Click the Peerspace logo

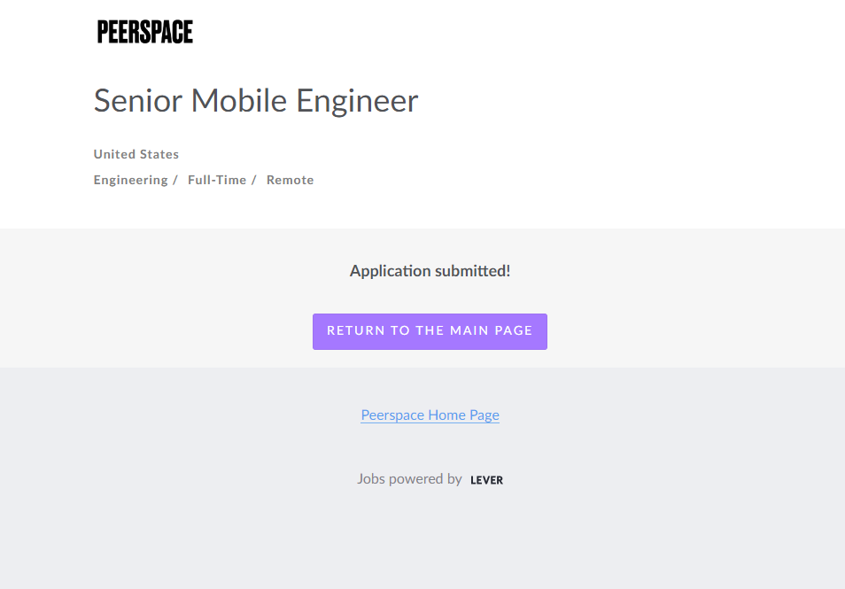click(145, 32)
